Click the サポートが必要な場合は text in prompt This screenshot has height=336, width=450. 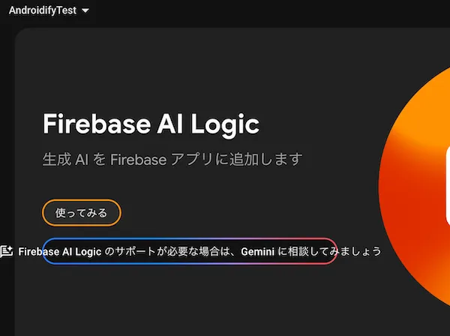coord(176,251)
